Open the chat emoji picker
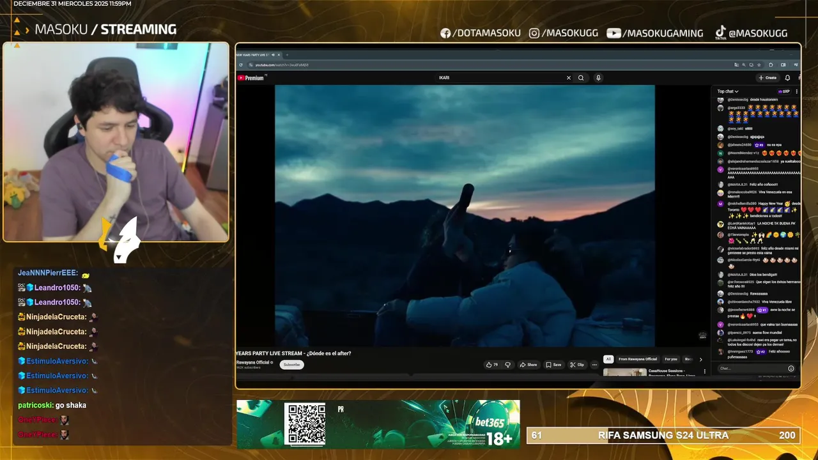The height and width of the screenshot is (460, 818). pyautogui.click(x=791, y=369)
